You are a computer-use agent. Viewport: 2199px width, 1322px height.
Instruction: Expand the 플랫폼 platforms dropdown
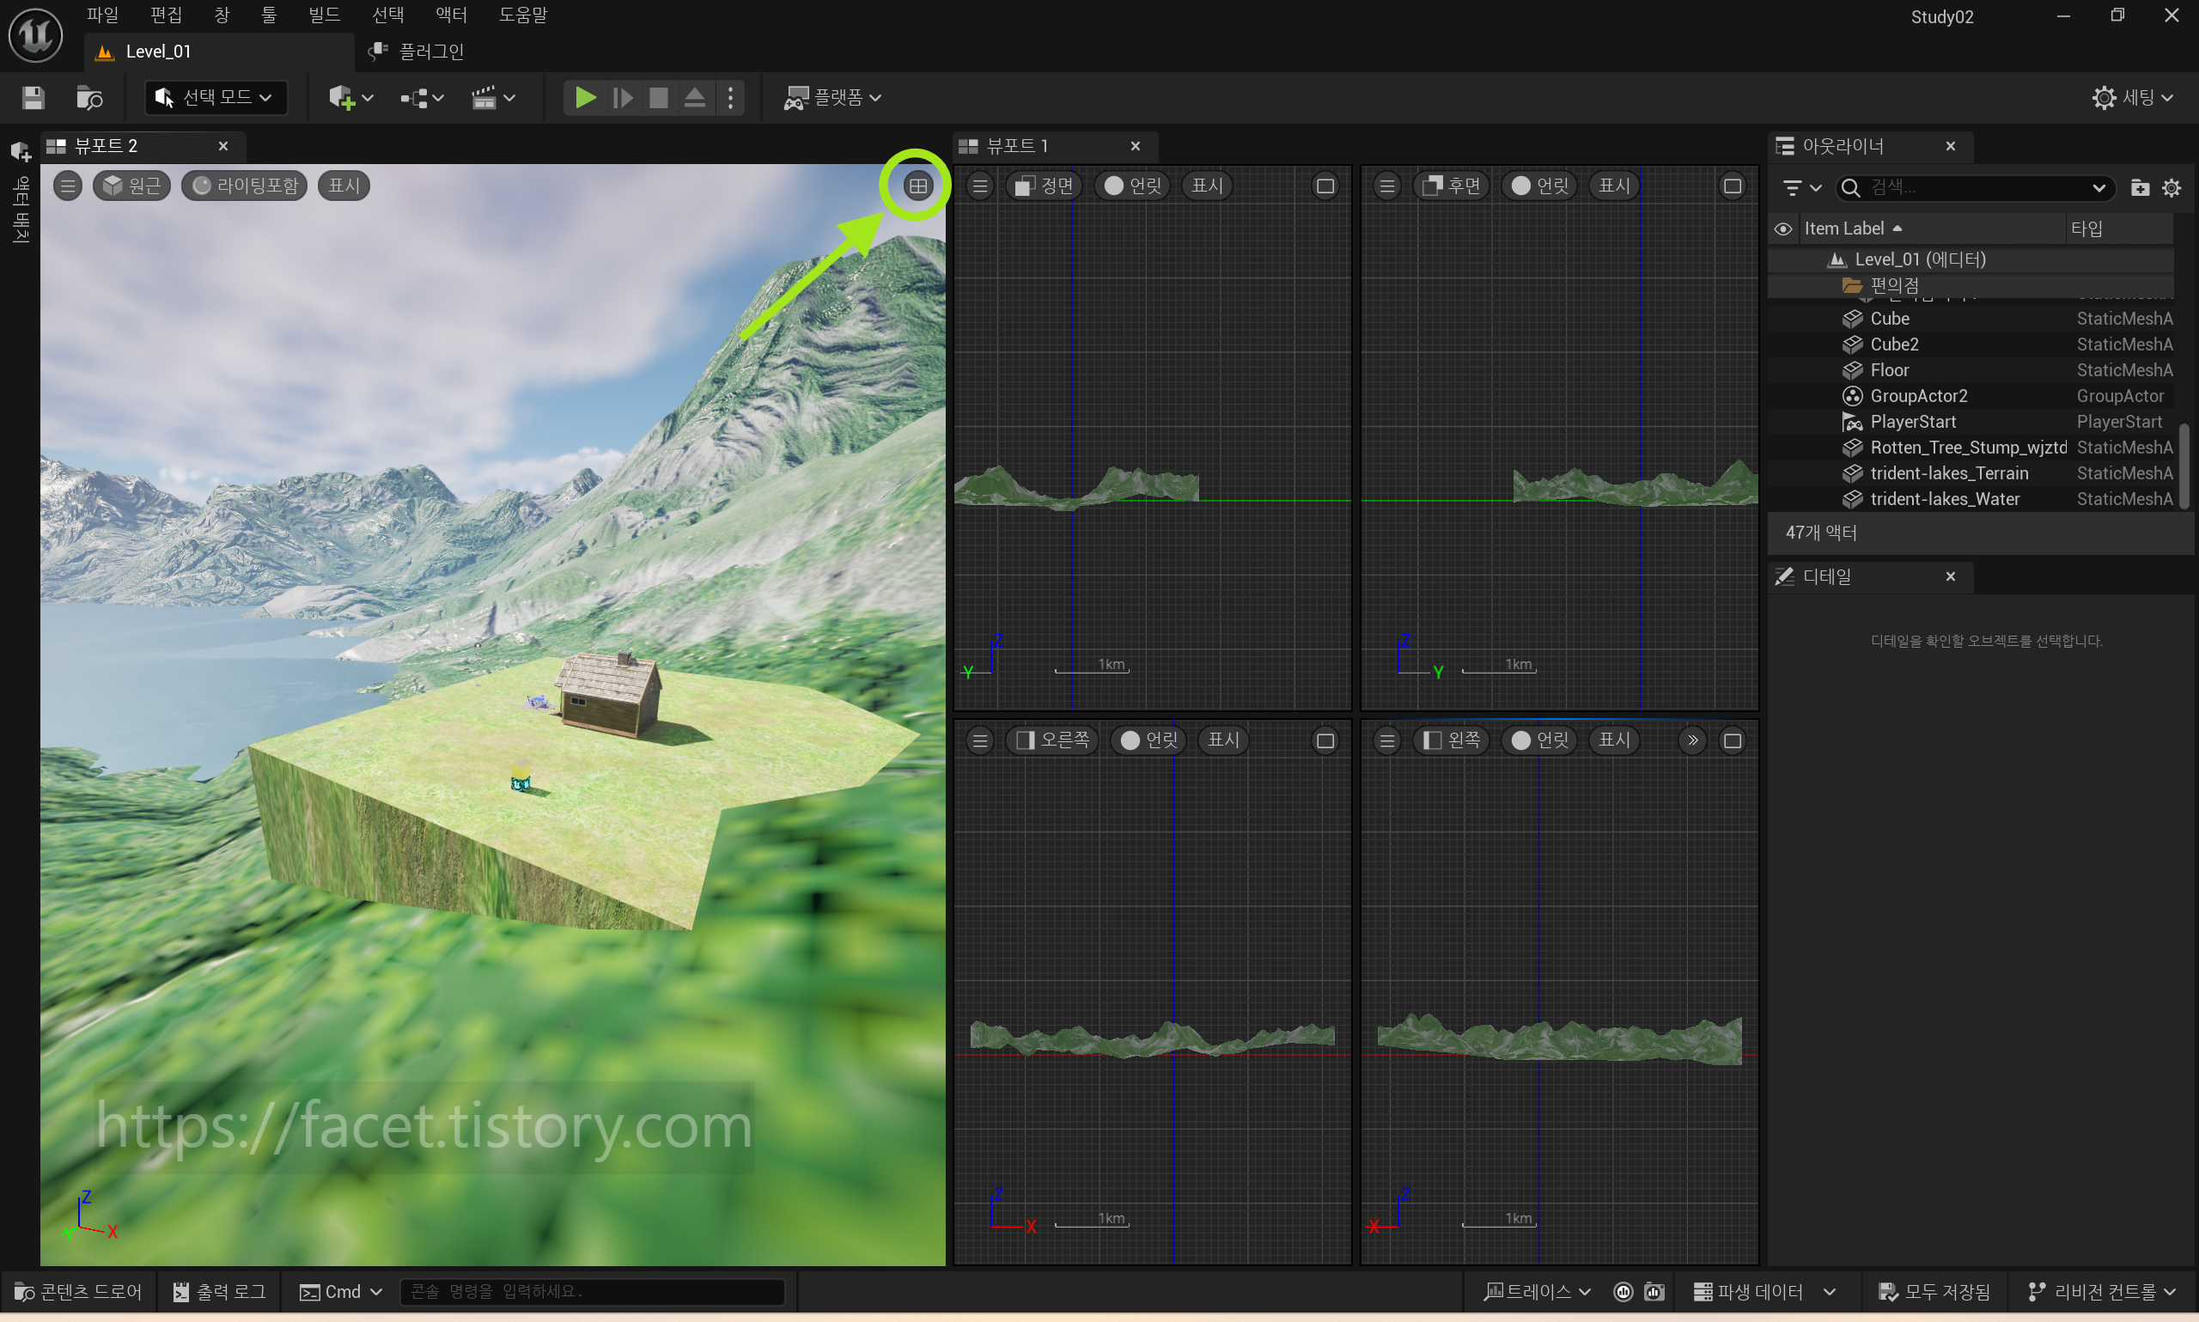832,97
